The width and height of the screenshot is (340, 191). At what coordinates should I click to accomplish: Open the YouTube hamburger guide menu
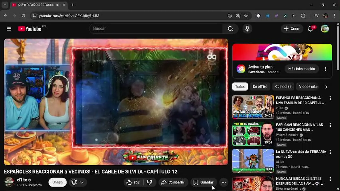9,29
